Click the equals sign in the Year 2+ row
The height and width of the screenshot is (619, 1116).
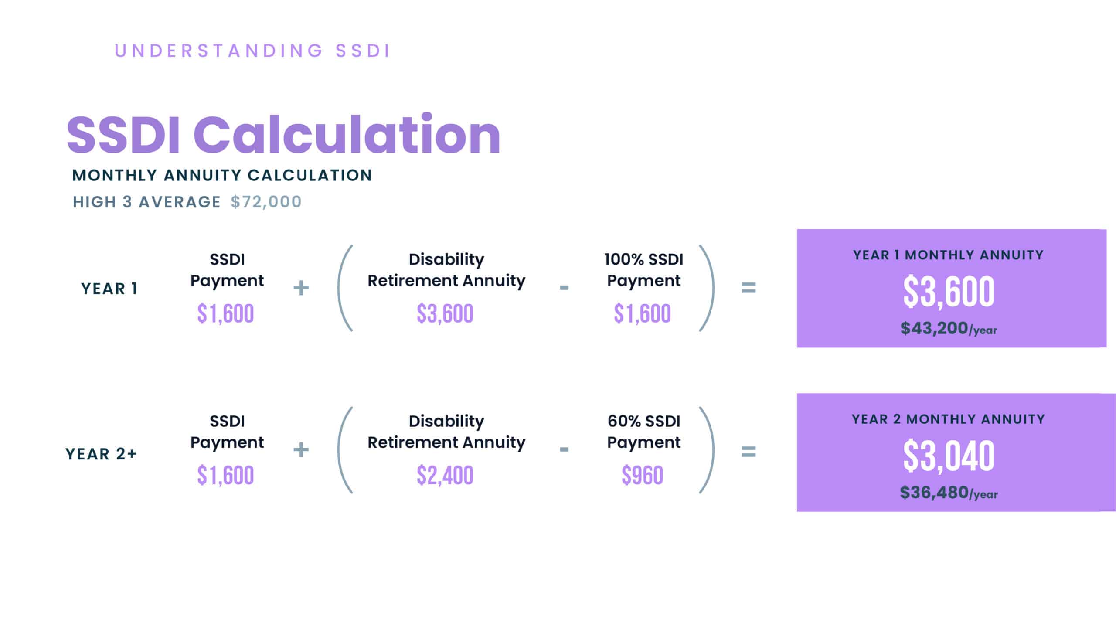pyautogui.click(x=749, y=452)
